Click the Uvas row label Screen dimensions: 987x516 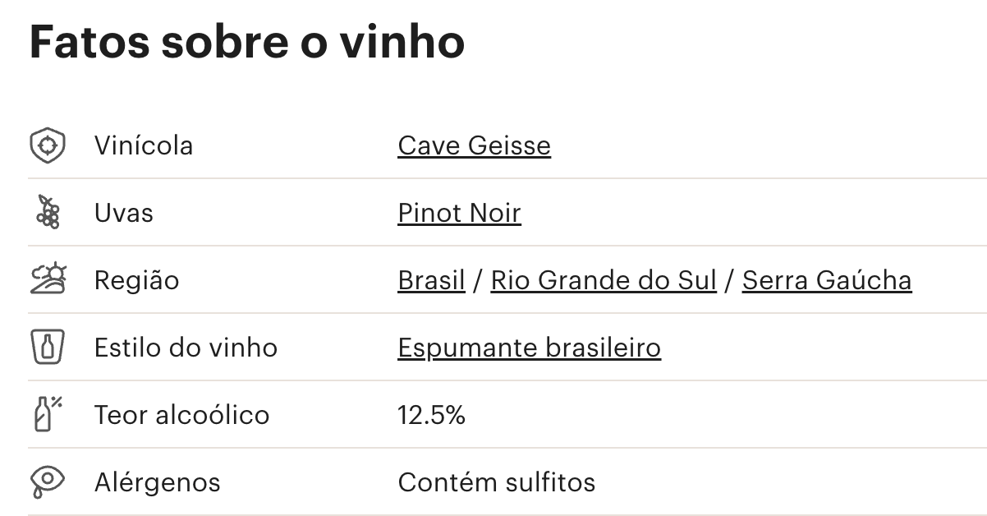124,213
